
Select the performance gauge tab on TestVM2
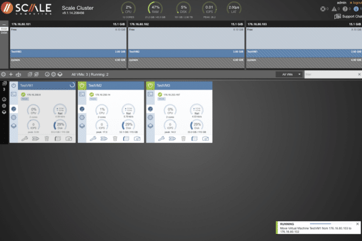[x=82, y=109]
